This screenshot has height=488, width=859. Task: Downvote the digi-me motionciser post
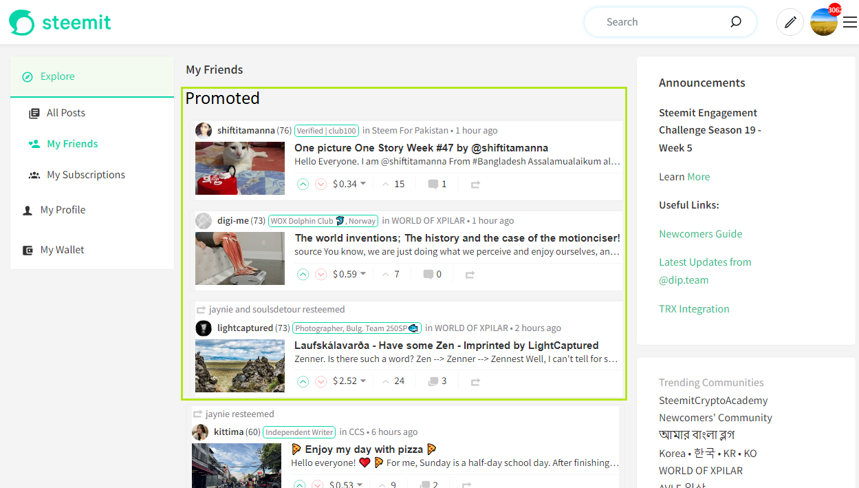point(320,274)
